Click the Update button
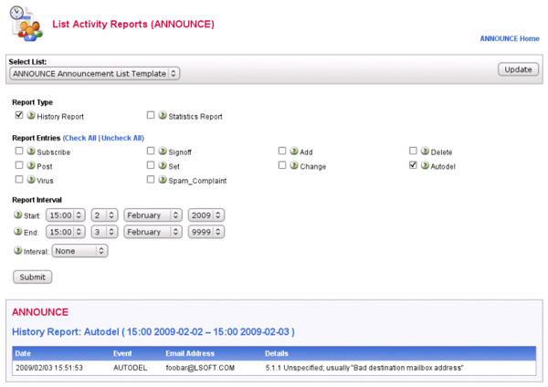 point(517,69)
